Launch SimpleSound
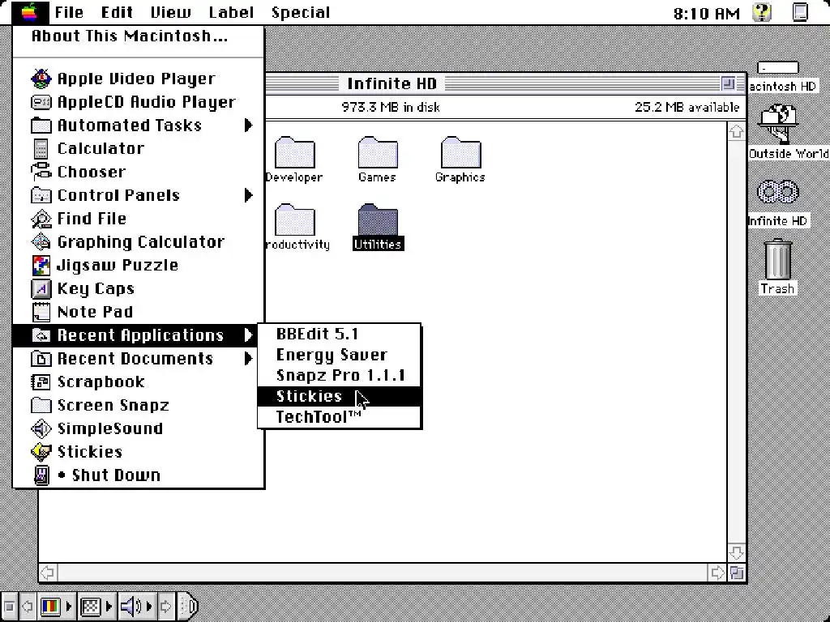The image size is (830, 622). pos(138,428)
